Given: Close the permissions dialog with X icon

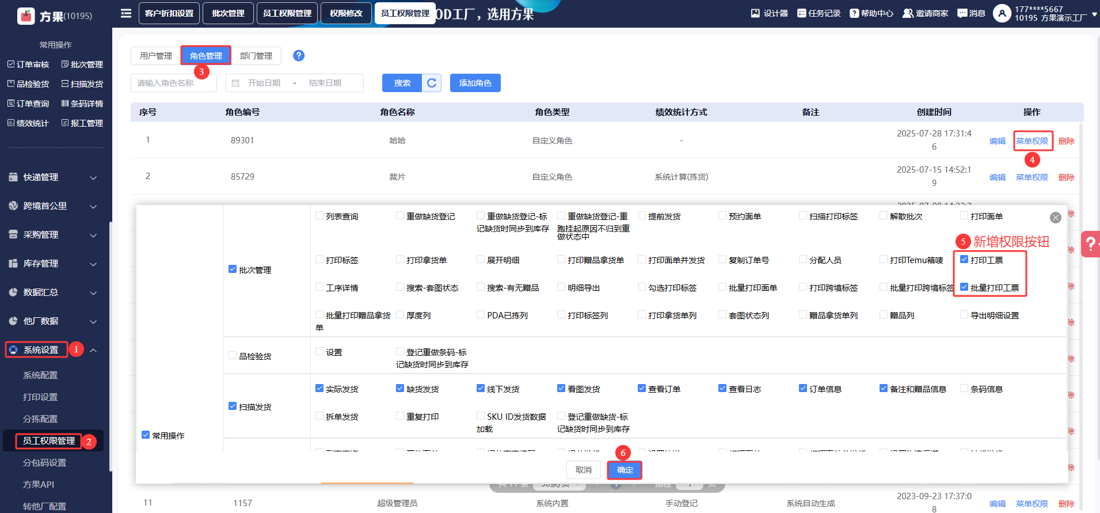Looking at the screenshot, I should (x=1055, y=218).
